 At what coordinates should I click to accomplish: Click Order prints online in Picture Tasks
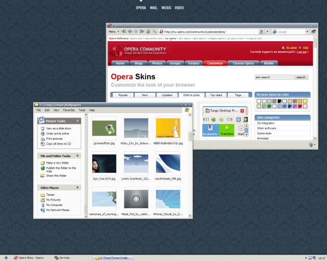point(58,134)
